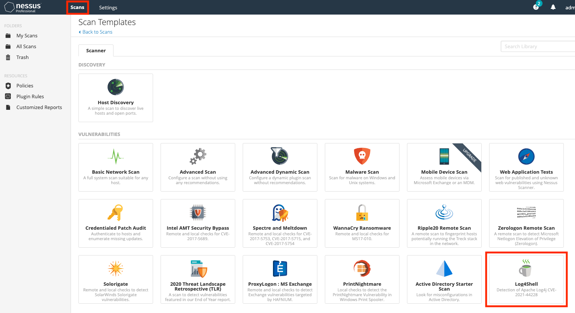Screen dimensions: 575x313
Task: Select the WannaCry Ransomware scan template
Action: [x=362, y=223]
